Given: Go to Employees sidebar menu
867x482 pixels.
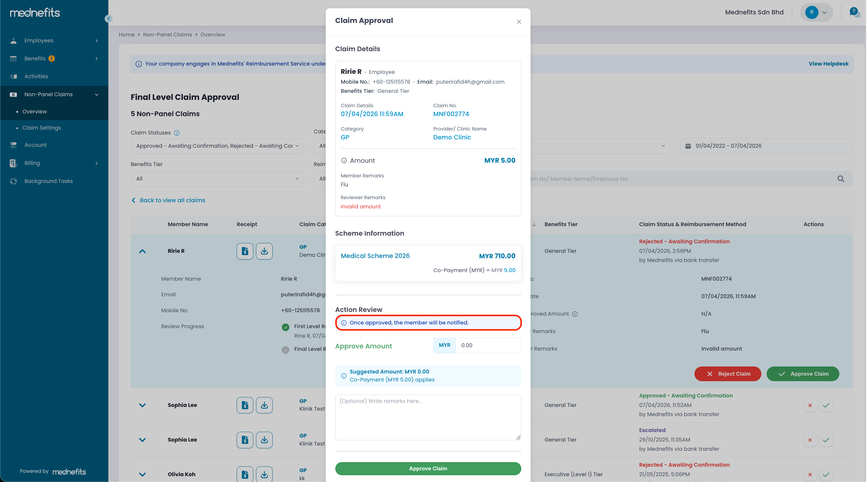Looking at the screenshot, I should coord(39,41).
